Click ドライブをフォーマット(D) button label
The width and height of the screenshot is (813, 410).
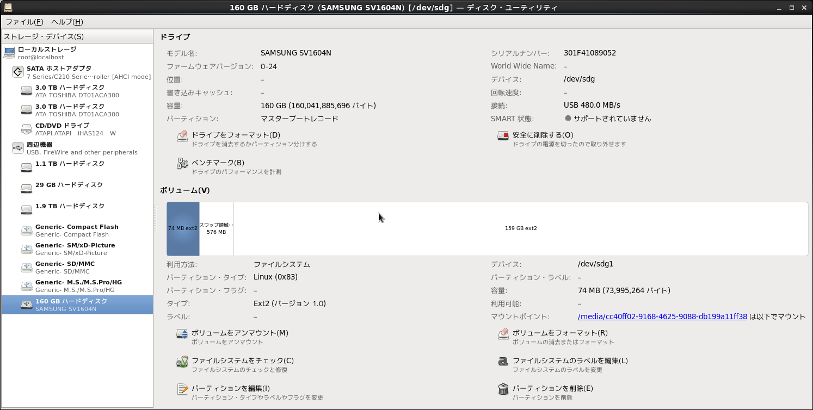[236, 135]
